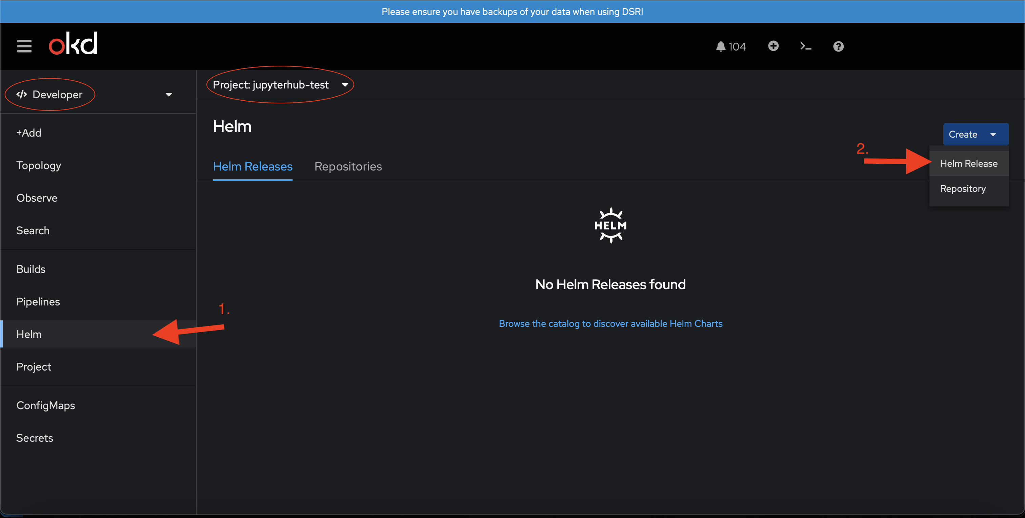Select Helm in the sidebar
This screenshot has height=518, width=1025.
click(x=98, y=334)
